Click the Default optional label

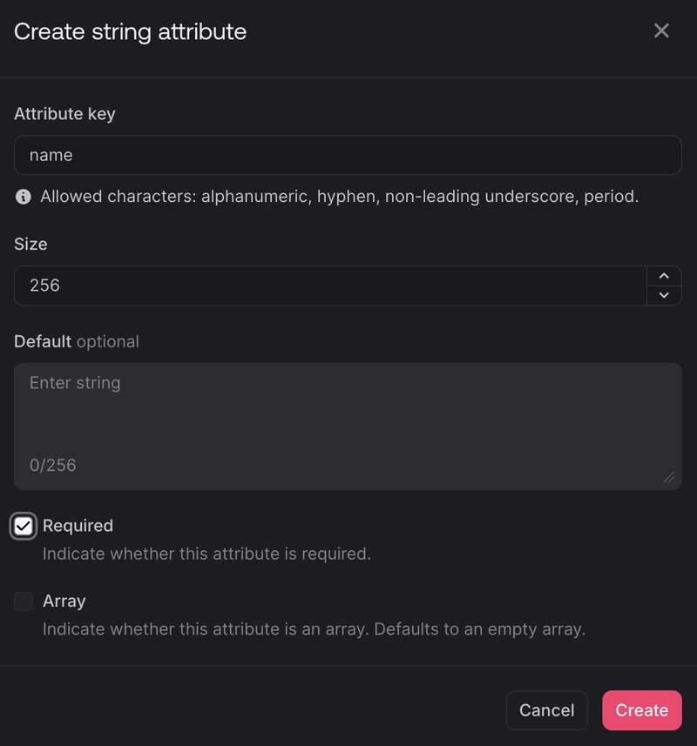coord(77,341)
